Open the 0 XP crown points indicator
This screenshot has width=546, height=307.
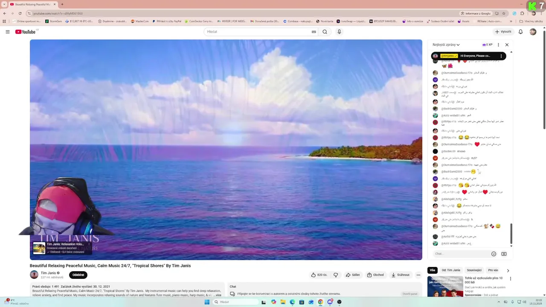coord(487,45)
